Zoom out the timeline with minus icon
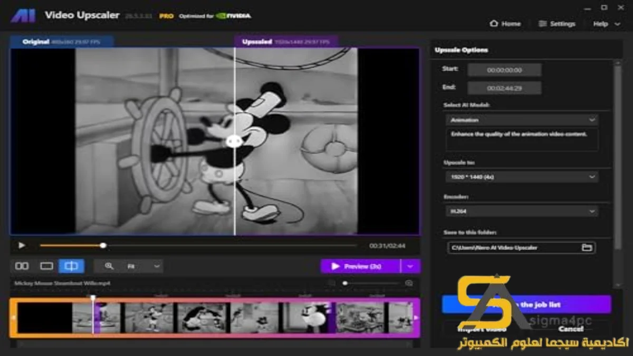This screenshot has height=356, width=633. (331, 283)
